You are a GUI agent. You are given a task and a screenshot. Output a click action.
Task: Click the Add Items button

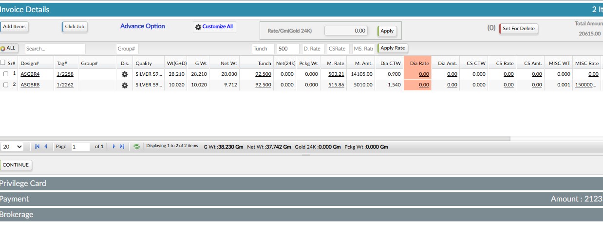tap(14, 27)
